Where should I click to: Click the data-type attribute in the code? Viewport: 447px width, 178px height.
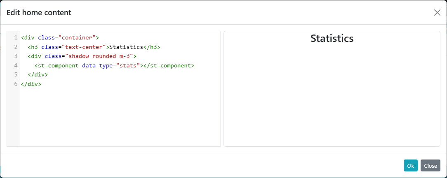click(x=98, y=65)
